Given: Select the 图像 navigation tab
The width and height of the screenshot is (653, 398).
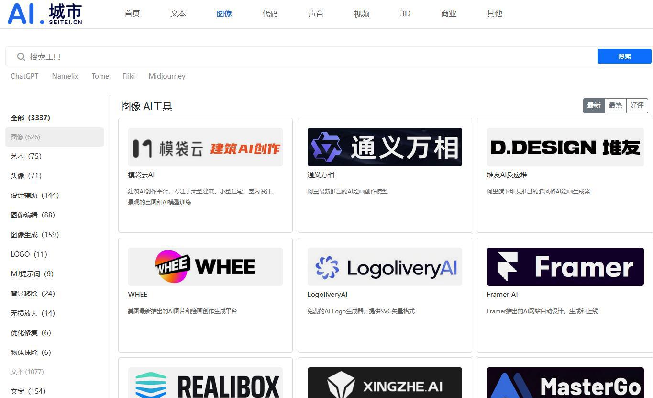Looking at the screenshot, I should [224, 14].
